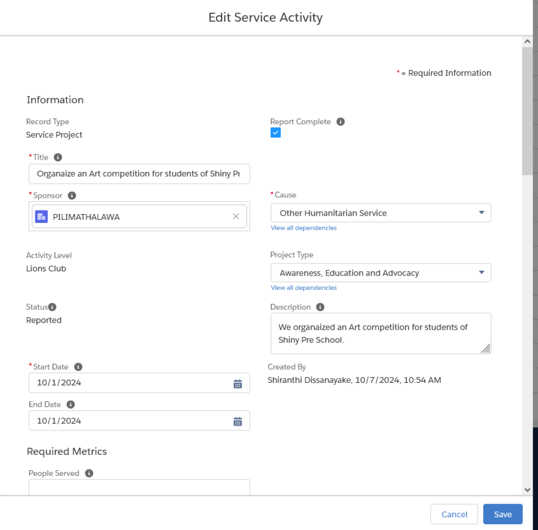Click the People Served input field
Image resolution: width=538 pixels, height=530 pixels.
click(139, 487)
